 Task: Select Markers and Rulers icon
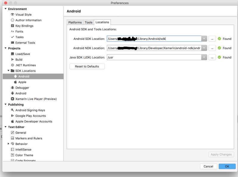[13, 138]
